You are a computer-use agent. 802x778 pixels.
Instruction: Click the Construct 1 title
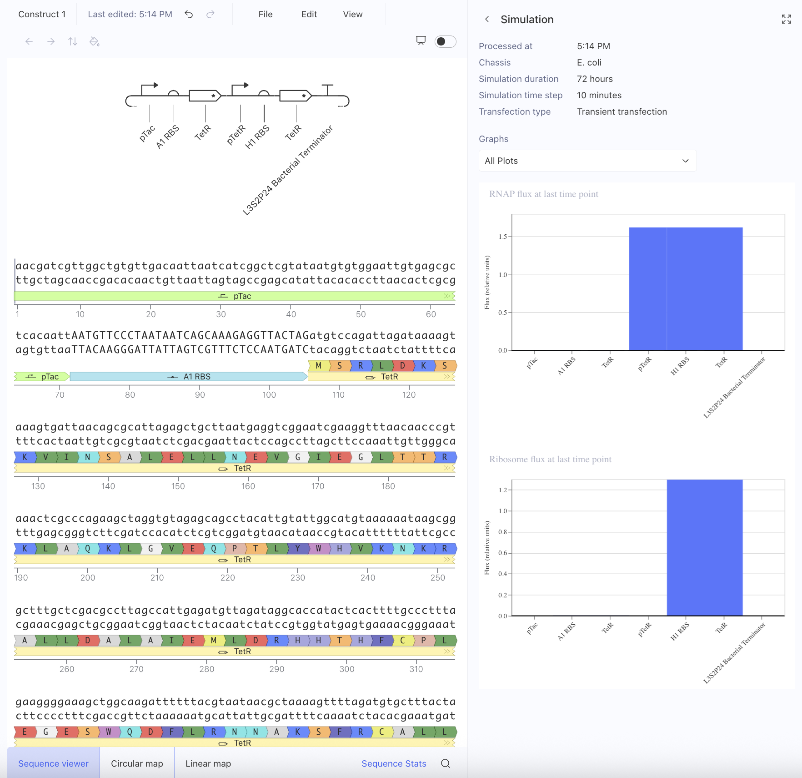42,15
